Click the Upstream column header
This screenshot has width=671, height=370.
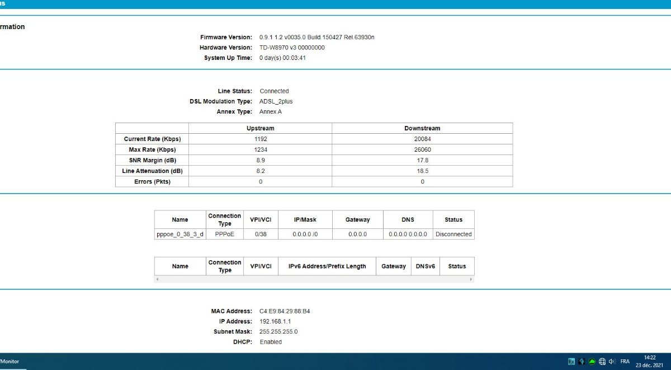(x=260, y=128)
